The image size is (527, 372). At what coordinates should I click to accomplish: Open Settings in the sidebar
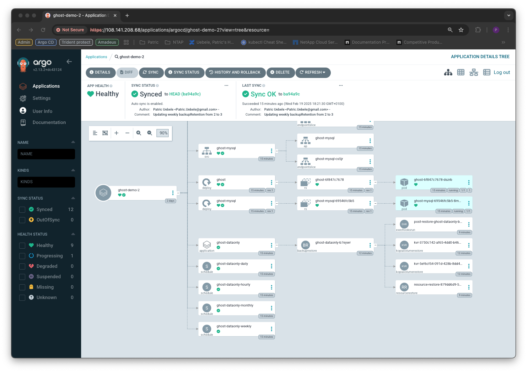click(x=41, y=98)
